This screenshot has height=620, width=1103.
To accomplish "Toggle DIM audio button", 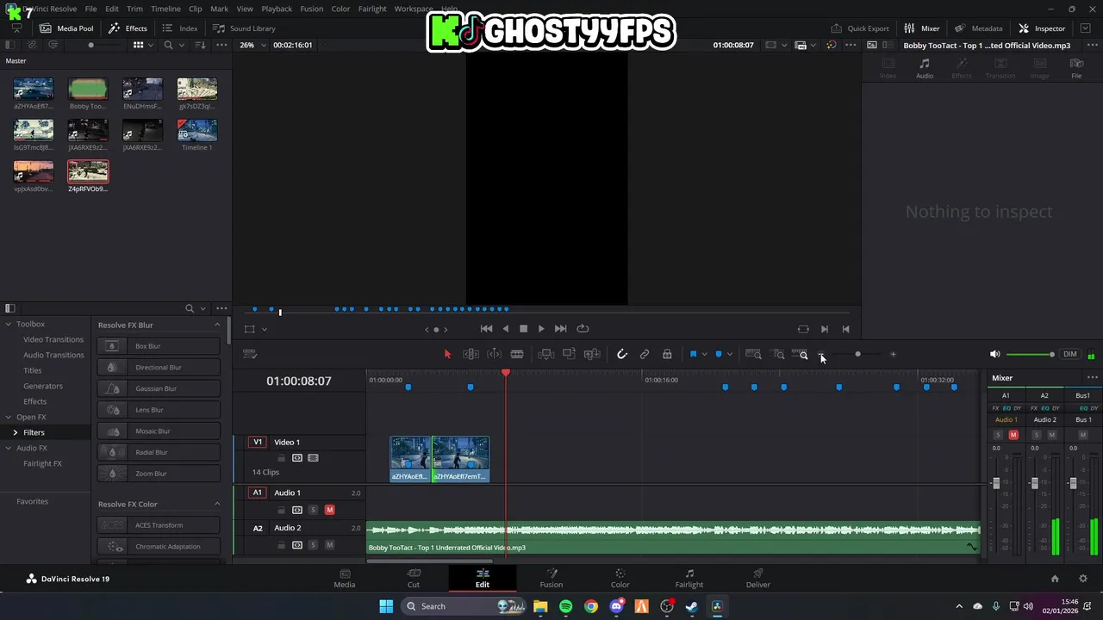I will (x=1070, y=354).
